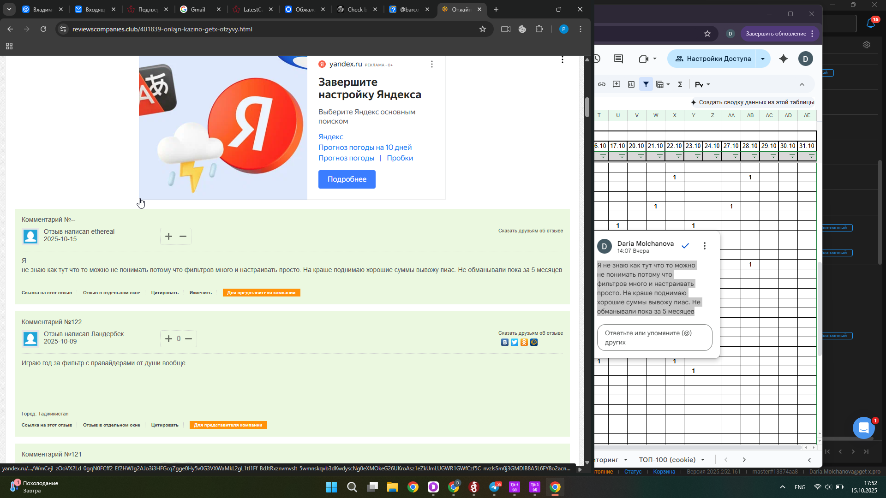Switch to the LatestC browser tab
886x498 pixels.
point(252,9)
